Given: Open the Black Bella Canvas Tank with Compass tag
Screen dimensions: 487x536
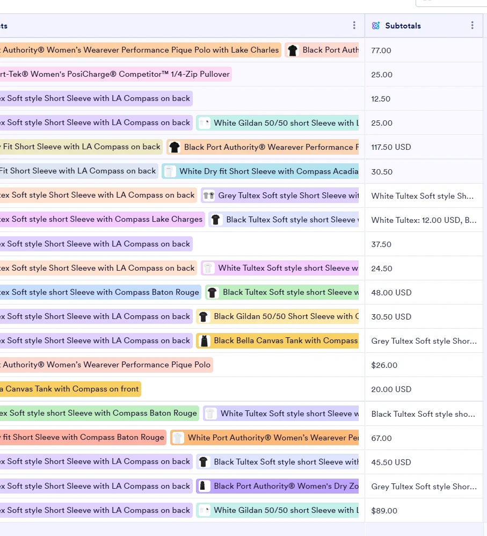Looking at the screenshot, I should tap(277, 341).
